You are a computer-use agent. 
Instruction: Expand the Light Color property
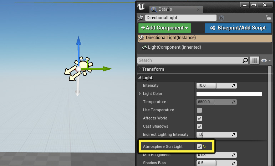tap(140, 93)
